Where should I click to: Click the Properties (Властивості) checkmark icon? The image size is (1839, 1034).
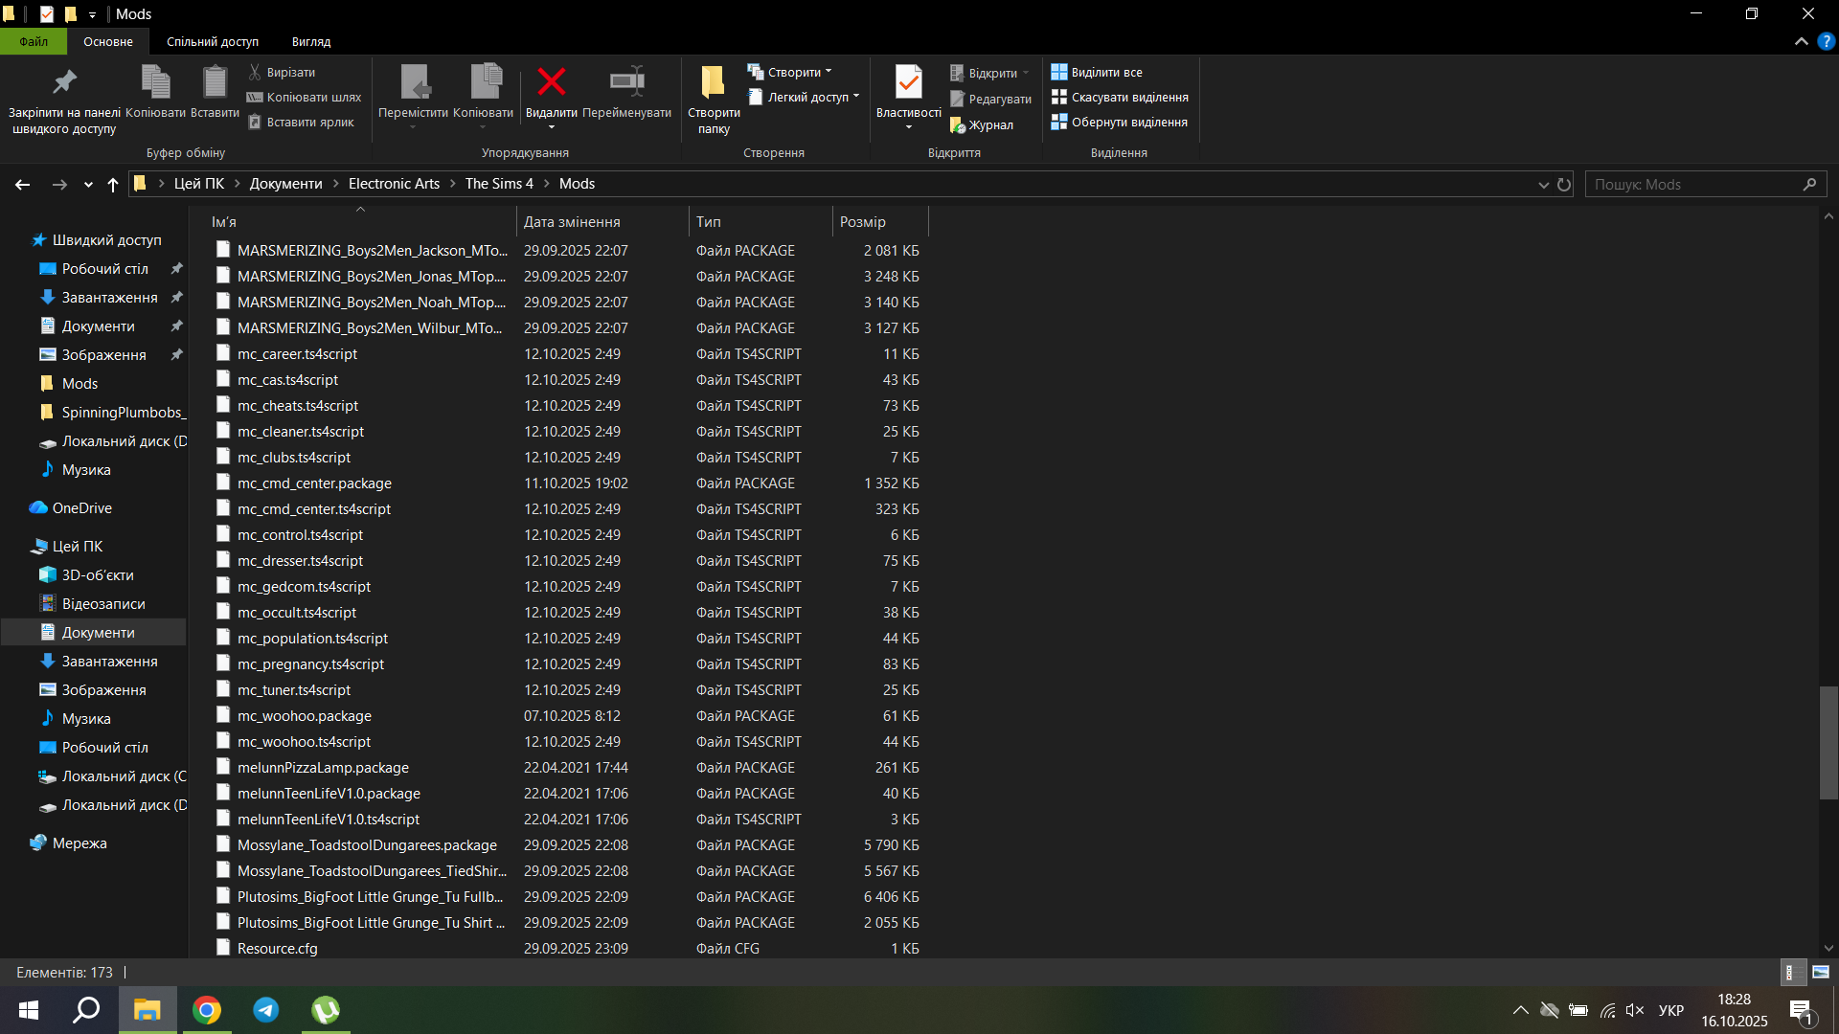[908, 82]
